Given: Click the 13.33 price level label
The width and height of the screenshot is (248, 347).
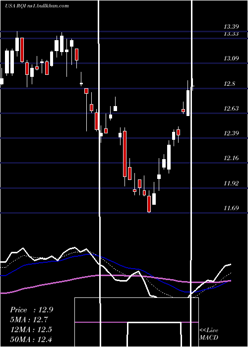Looking at the screenshot, I should (231, 34).
